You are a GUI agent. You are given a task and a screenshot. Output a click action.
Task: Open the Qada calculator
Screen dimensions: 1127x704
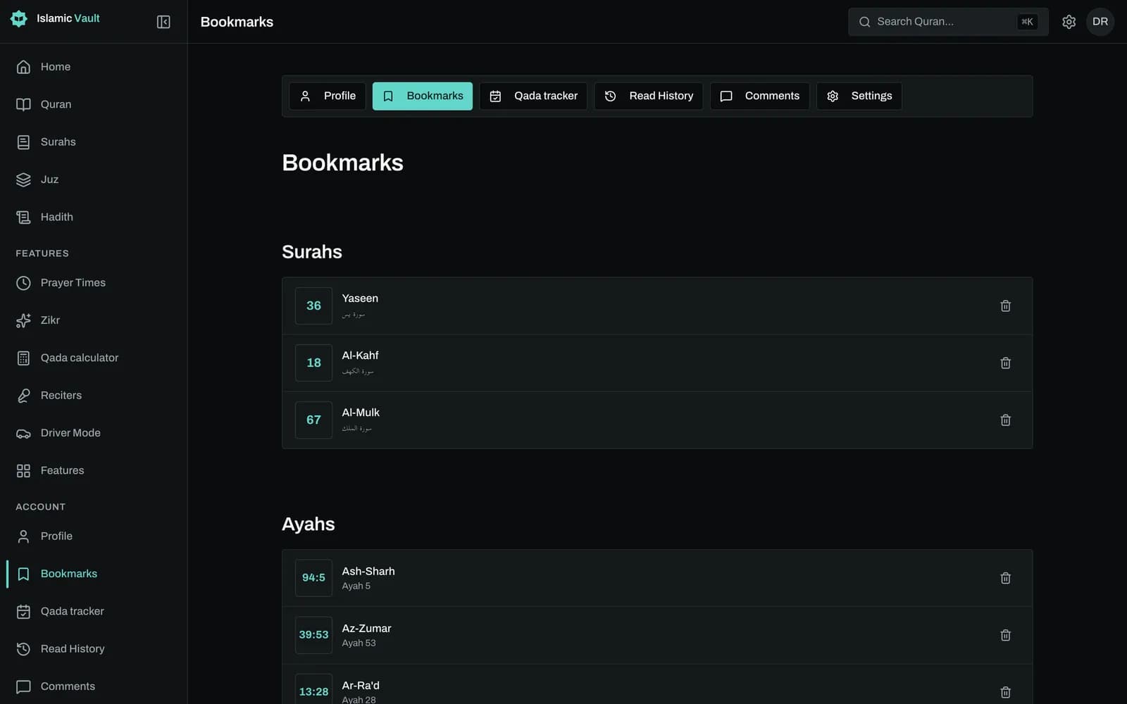tap(94, 358)
